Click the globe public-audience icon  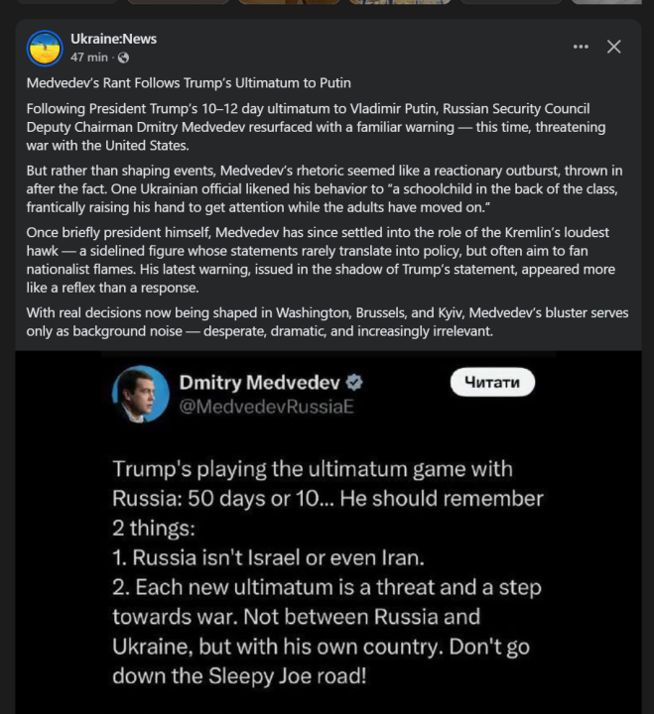pyautogui.click(x=123, y=58)
